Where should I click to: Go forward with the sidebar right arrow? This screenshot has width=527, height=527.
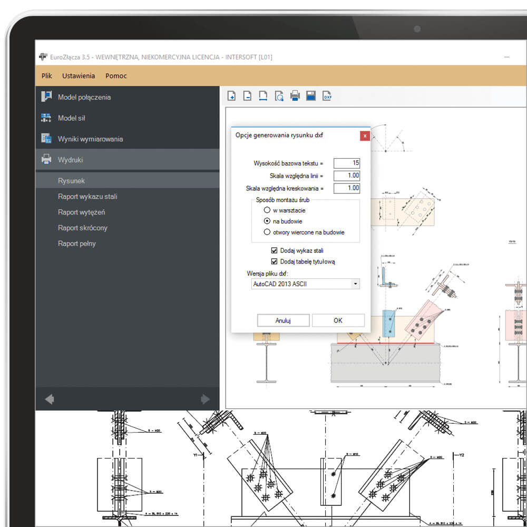click(x=205, y=399)
